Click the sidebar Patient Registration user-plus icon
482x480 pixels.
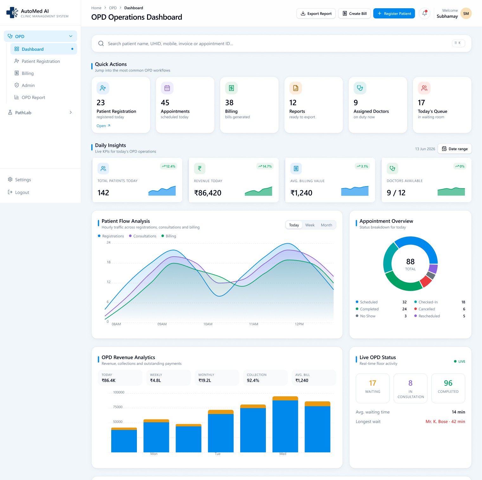[17, 61]
